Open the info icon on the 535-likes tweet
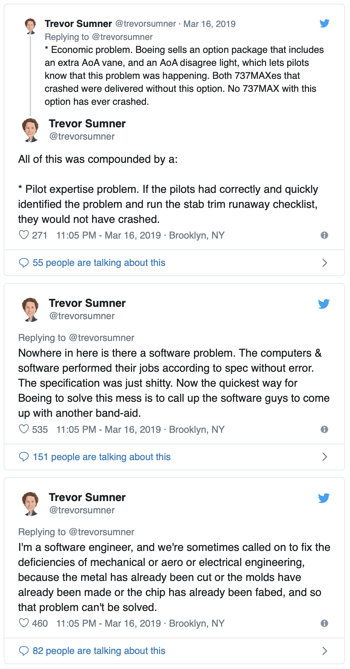The height and width of the screenshot is (669, 350). (x=324, y=429)
